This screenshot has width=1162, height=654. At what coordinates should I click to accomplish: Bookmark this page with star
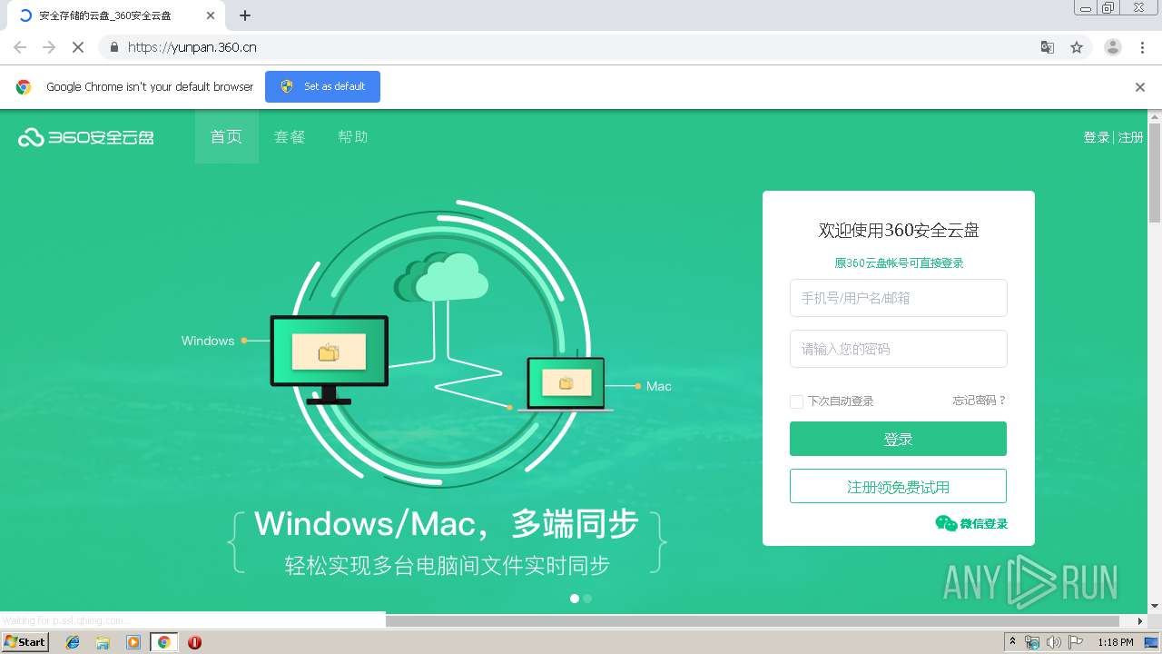coord(1077,47)
